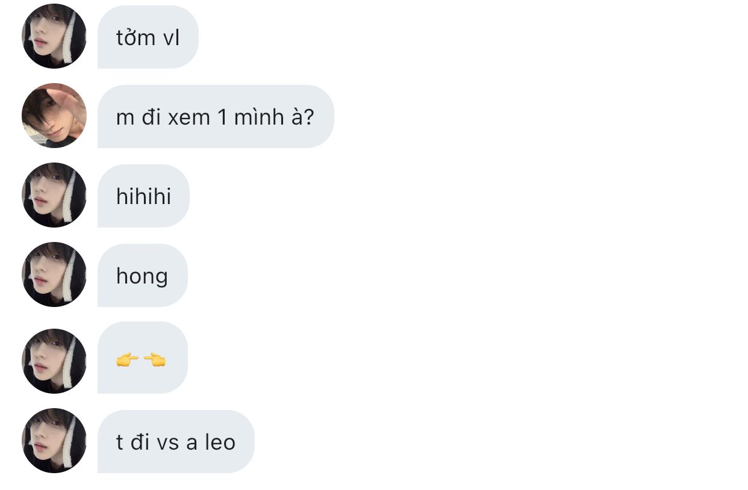Click the right-pointing finger emoji
This screenshot has width=748, height=490.
[127, 360]
